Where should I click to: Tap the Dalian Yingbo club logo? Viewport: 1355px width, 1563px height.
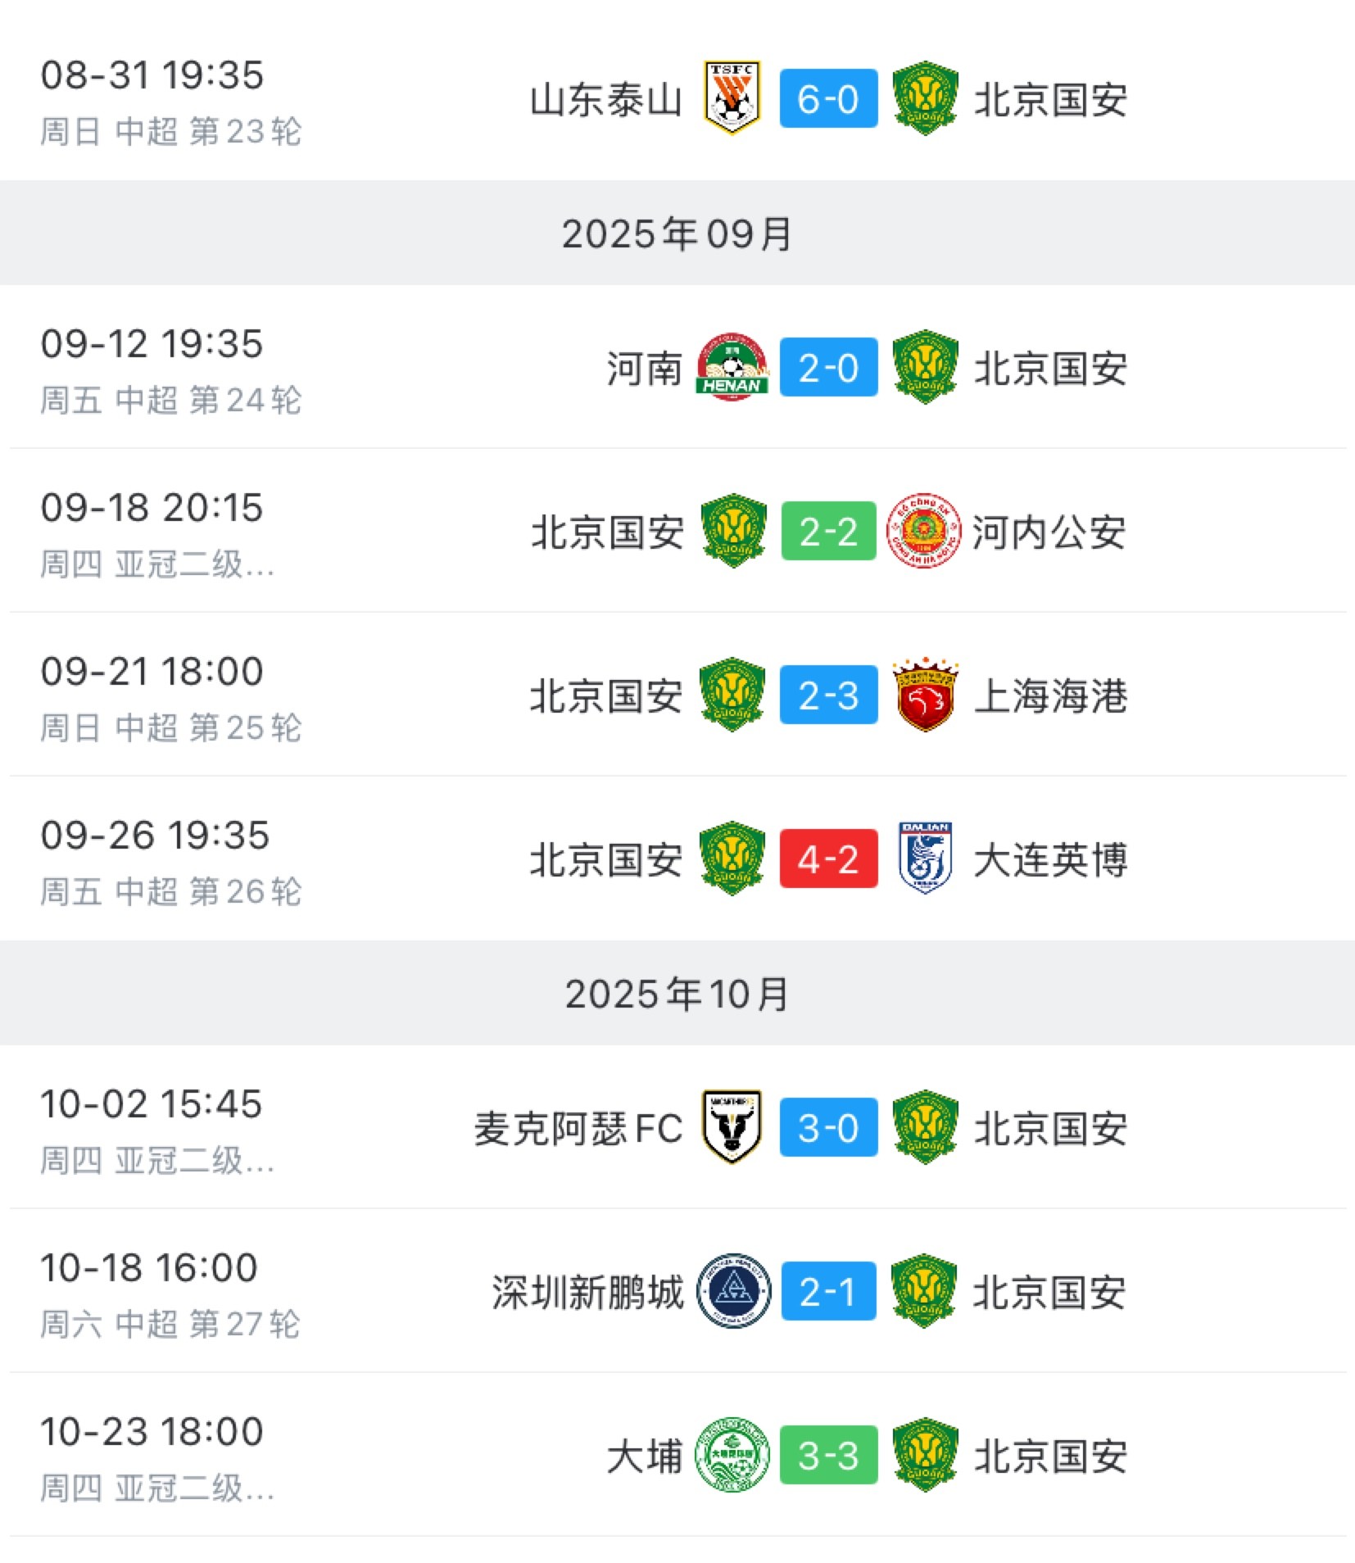924,859
